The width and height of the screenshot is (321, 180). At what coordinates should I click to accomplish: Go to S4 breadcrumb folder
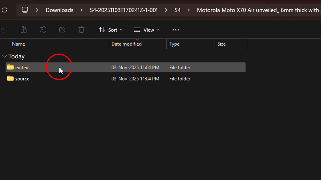(177, 10)
